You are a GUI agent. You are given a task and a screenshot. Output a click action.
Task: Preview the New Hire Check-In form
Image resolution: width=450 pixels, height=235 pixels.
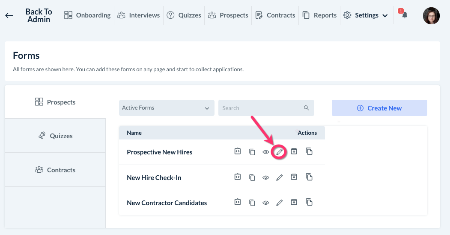click(266, 178)
